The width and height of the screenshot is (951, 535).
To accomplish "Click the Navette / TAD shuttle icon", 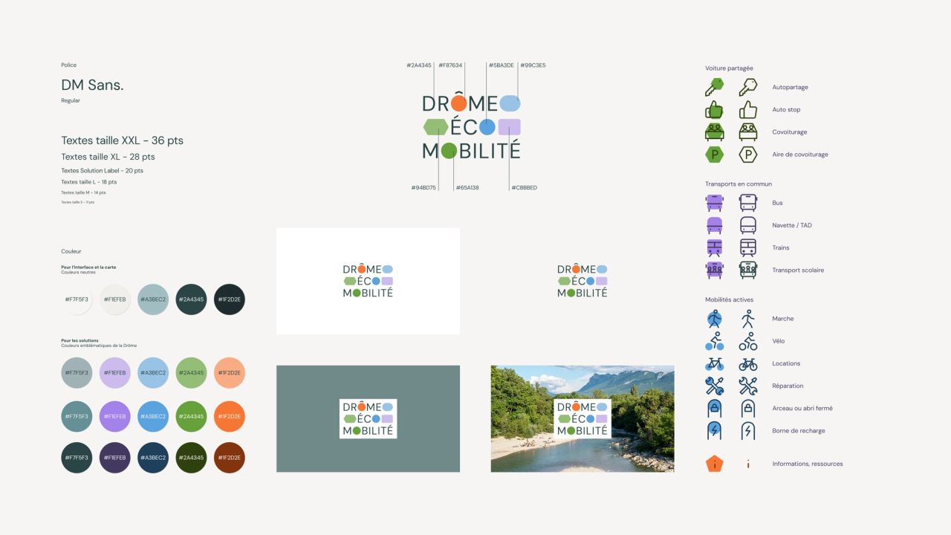I will [714, 224].
